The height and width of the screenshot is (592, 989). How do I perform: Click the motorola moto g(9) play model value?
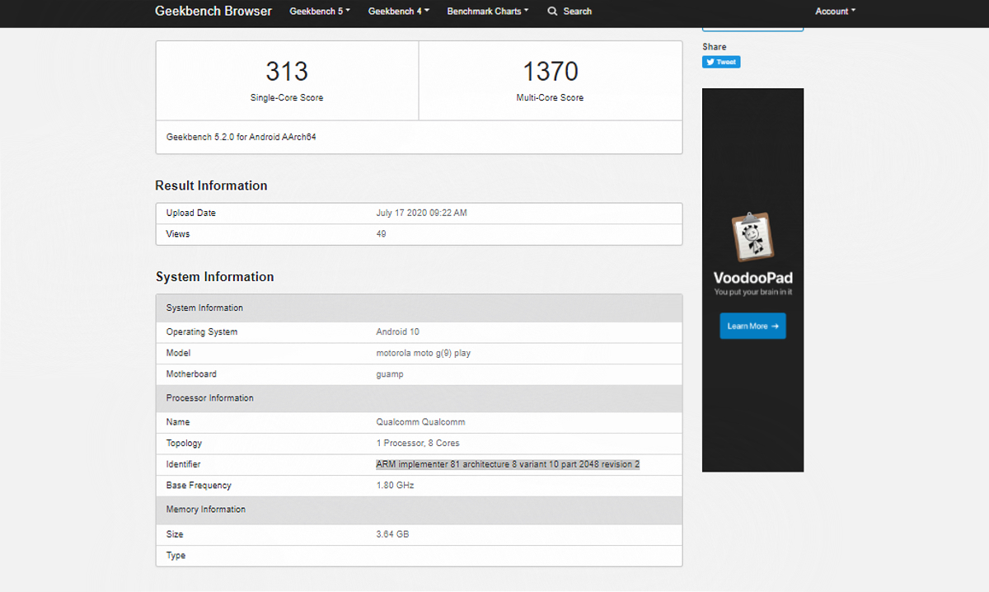pyautogui.click(x=424, y=353)
